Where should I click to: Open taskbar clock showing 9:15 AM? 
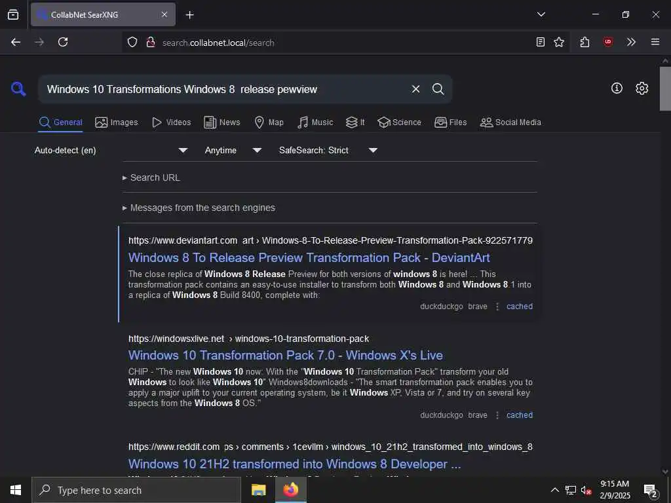[615, 490]
